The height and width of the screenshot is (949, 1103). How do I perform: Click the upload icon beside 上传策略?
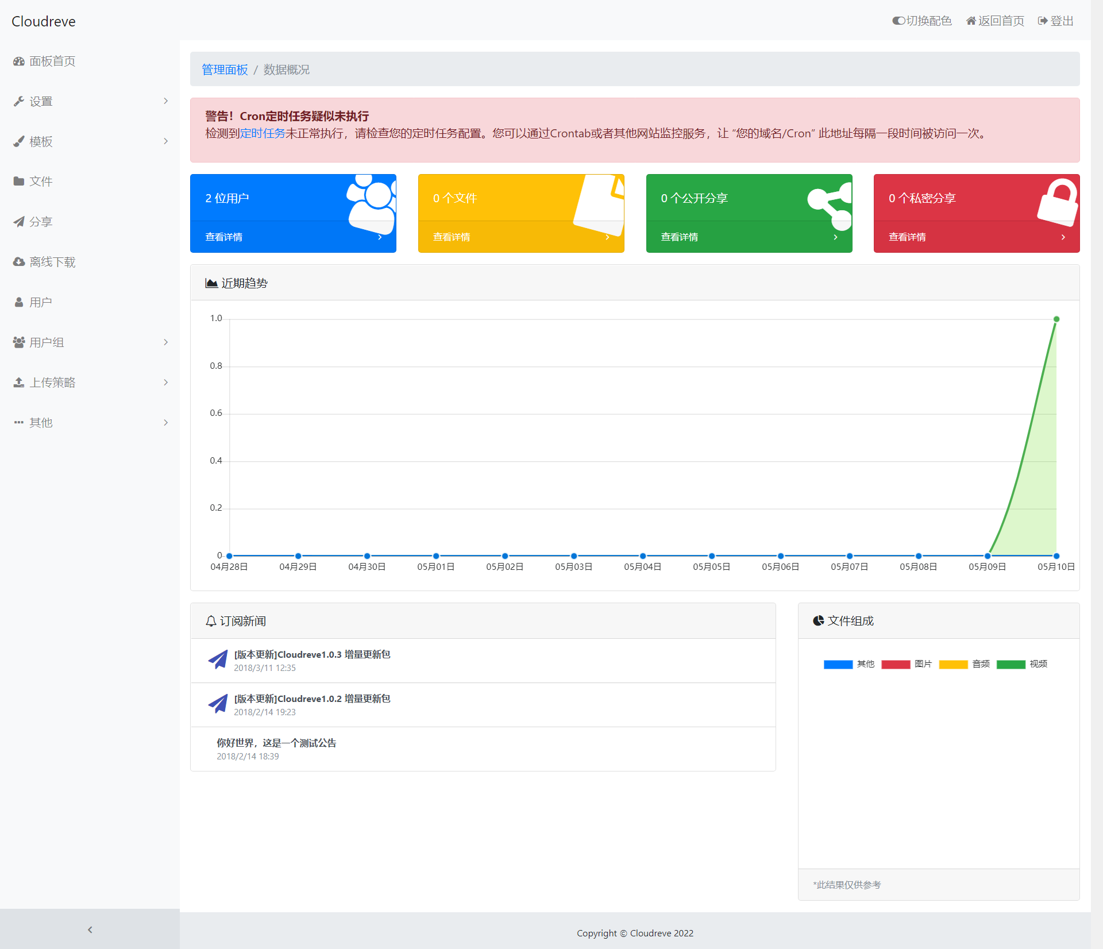coord(19,383)
